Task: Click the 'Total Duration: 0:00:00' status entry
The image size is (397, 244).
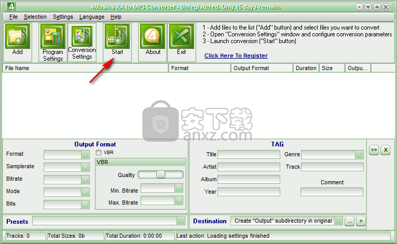Action: pyautogui.click(x=140, y=236)
